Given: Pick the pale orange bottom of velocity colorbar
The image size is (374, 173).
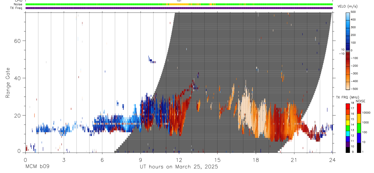Looking at the screenshot, I should pos(348,85).
